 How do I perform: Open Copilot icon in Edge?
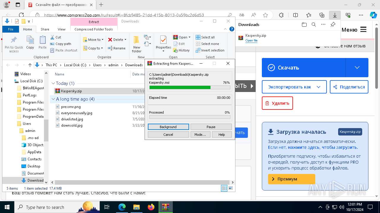tap(373, 15)
